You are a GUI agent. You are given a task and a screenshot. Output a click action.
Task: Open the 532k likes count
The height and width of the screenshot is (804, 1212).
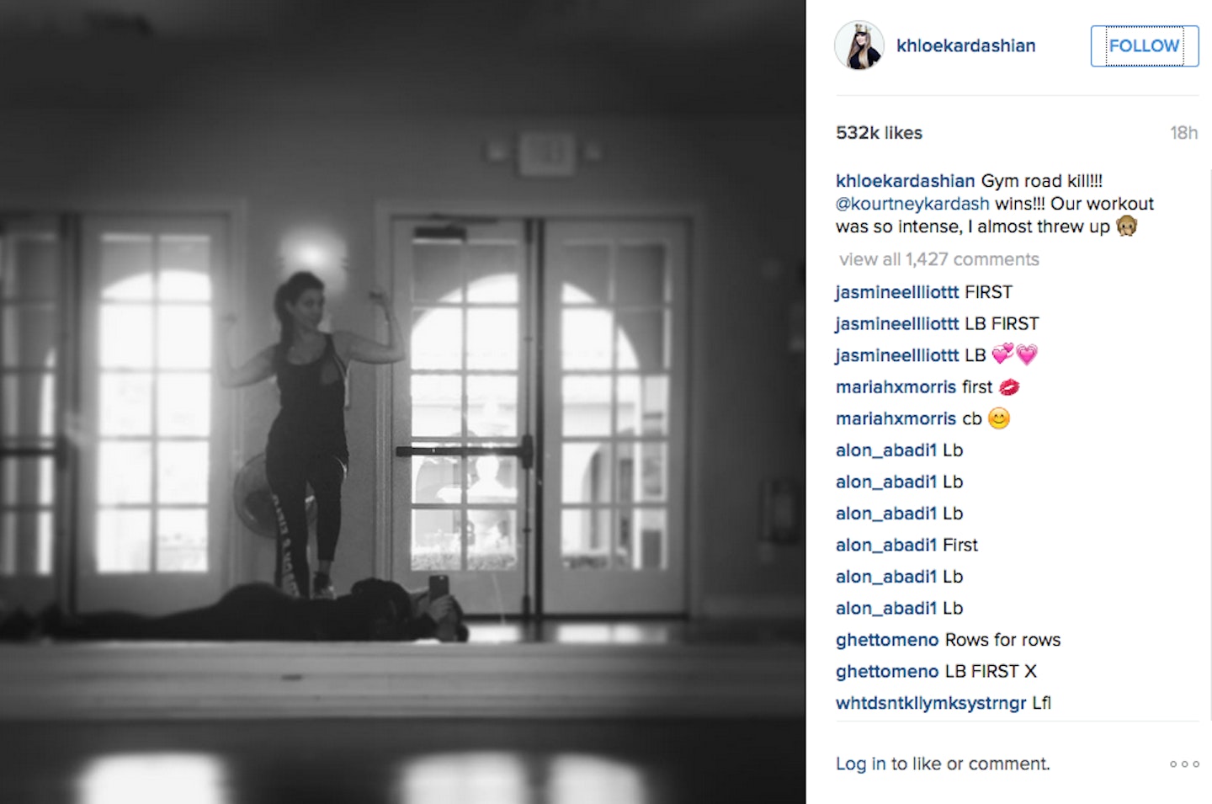tap(879, 133)
